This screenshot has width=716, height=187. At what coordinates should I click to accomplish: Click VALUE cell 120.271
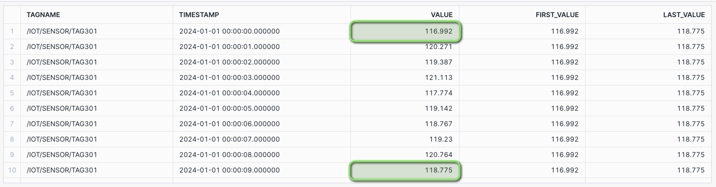click(x=405, y=47)
